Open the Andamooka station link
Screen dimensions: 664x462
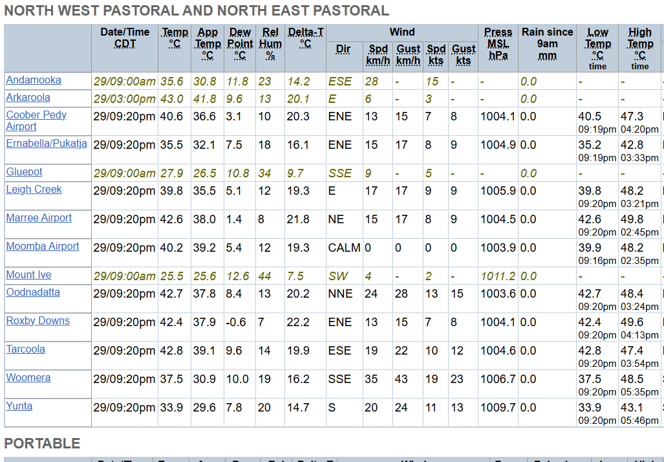pyautogui.click(x=34, y=80)
